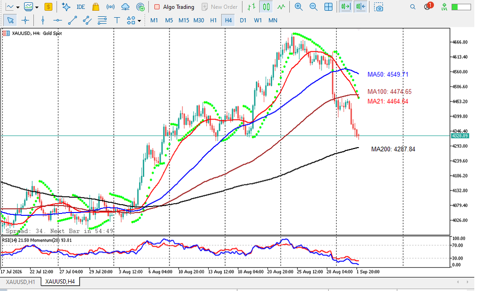Click the MA21: 4464.64 label
The image size is (478, 291).
(x=388, y=101)
